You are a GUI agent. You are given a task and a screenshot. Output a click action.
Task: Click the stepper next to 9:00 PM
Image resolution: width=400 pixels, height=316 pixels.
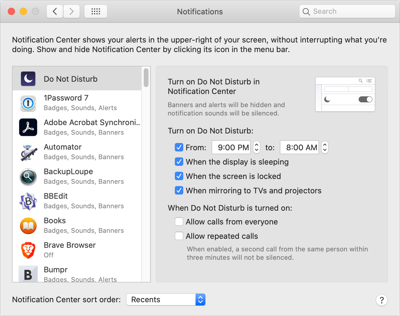(257, 147)
